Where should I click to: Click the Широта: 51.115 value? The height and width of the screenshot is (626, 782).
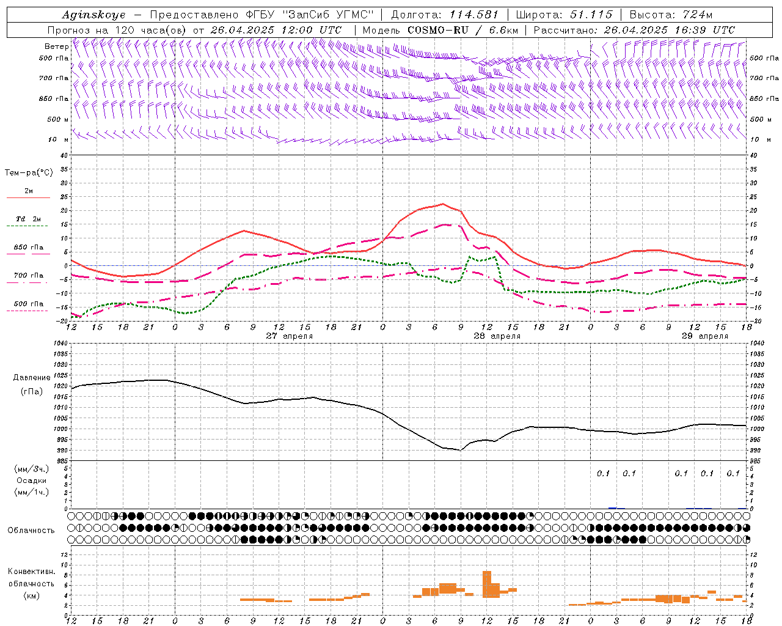pyautogui.click(x=564, y=15)
